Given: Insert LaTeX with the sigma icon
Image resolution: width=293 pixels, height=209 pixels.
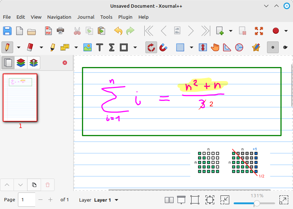Looking at the screenshot, I should coord(111,47).
